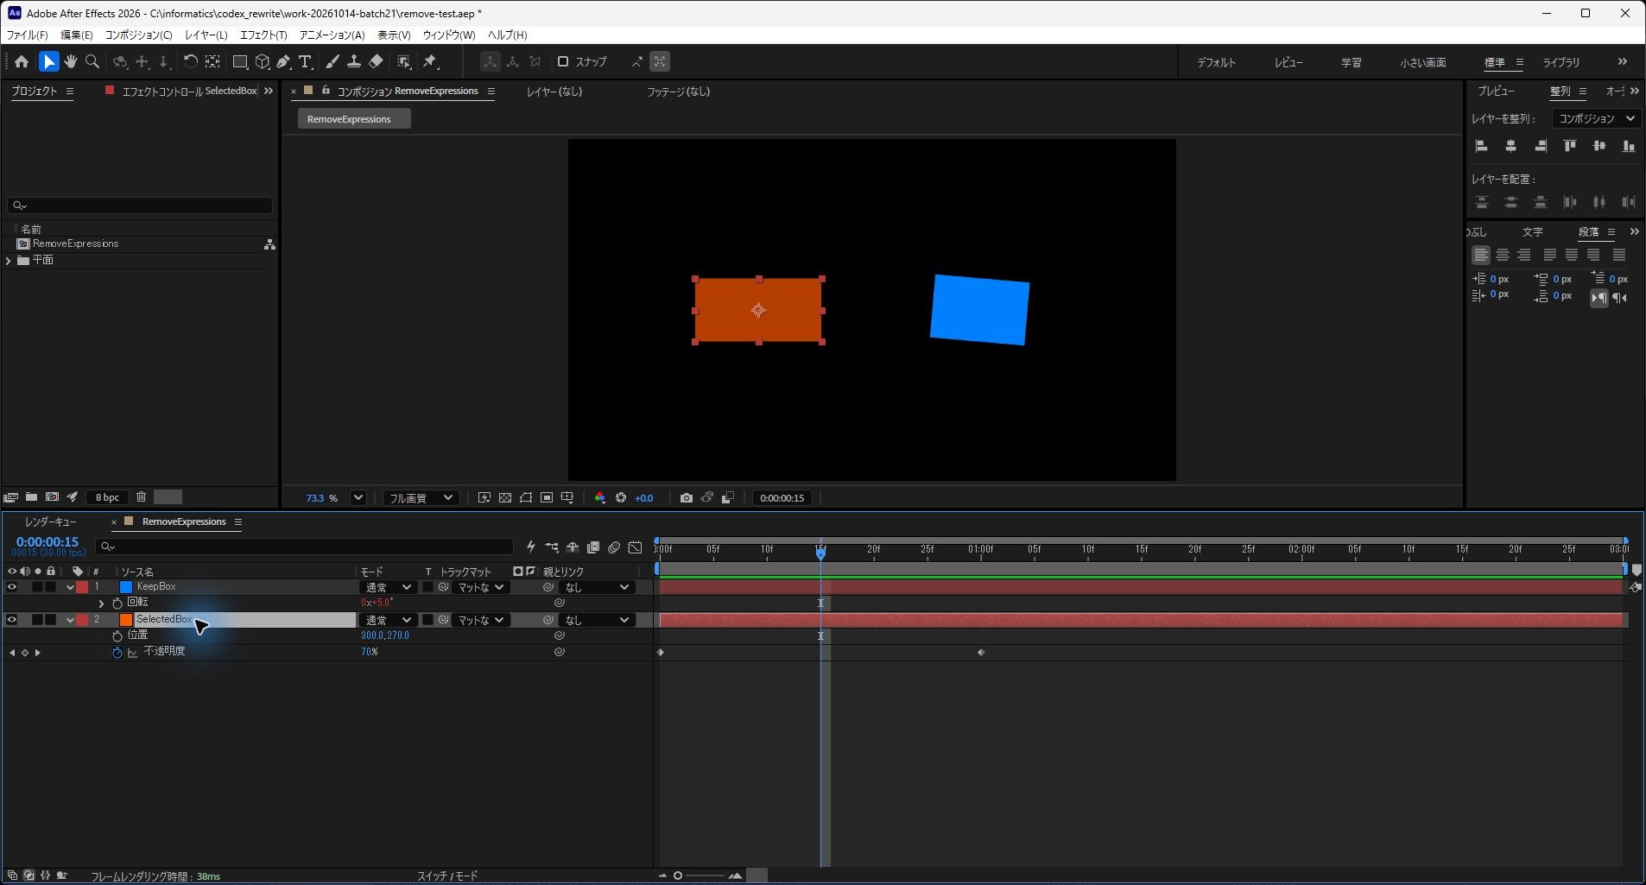Select the Hand tool
The width and height of the screenshot is (1646, 885).
tap(71, 61)
